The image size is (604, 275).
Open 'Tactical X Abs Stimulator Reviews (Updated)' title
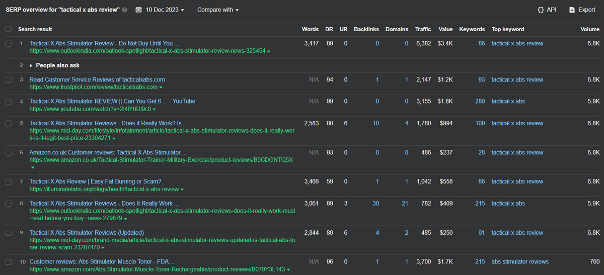point(87,233)
